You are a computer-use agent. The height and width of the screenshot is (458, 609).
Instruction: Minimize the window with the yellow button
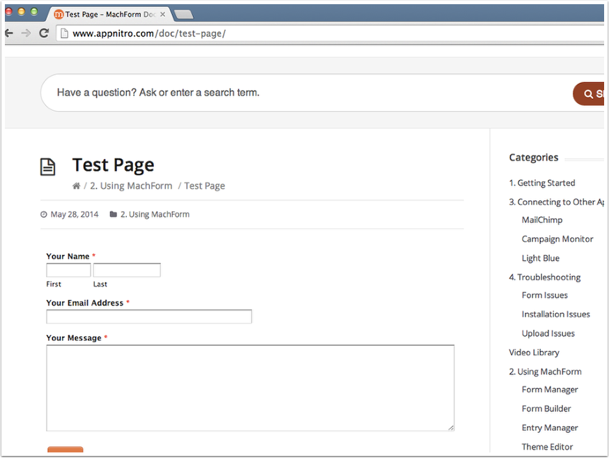coord(22,11)
